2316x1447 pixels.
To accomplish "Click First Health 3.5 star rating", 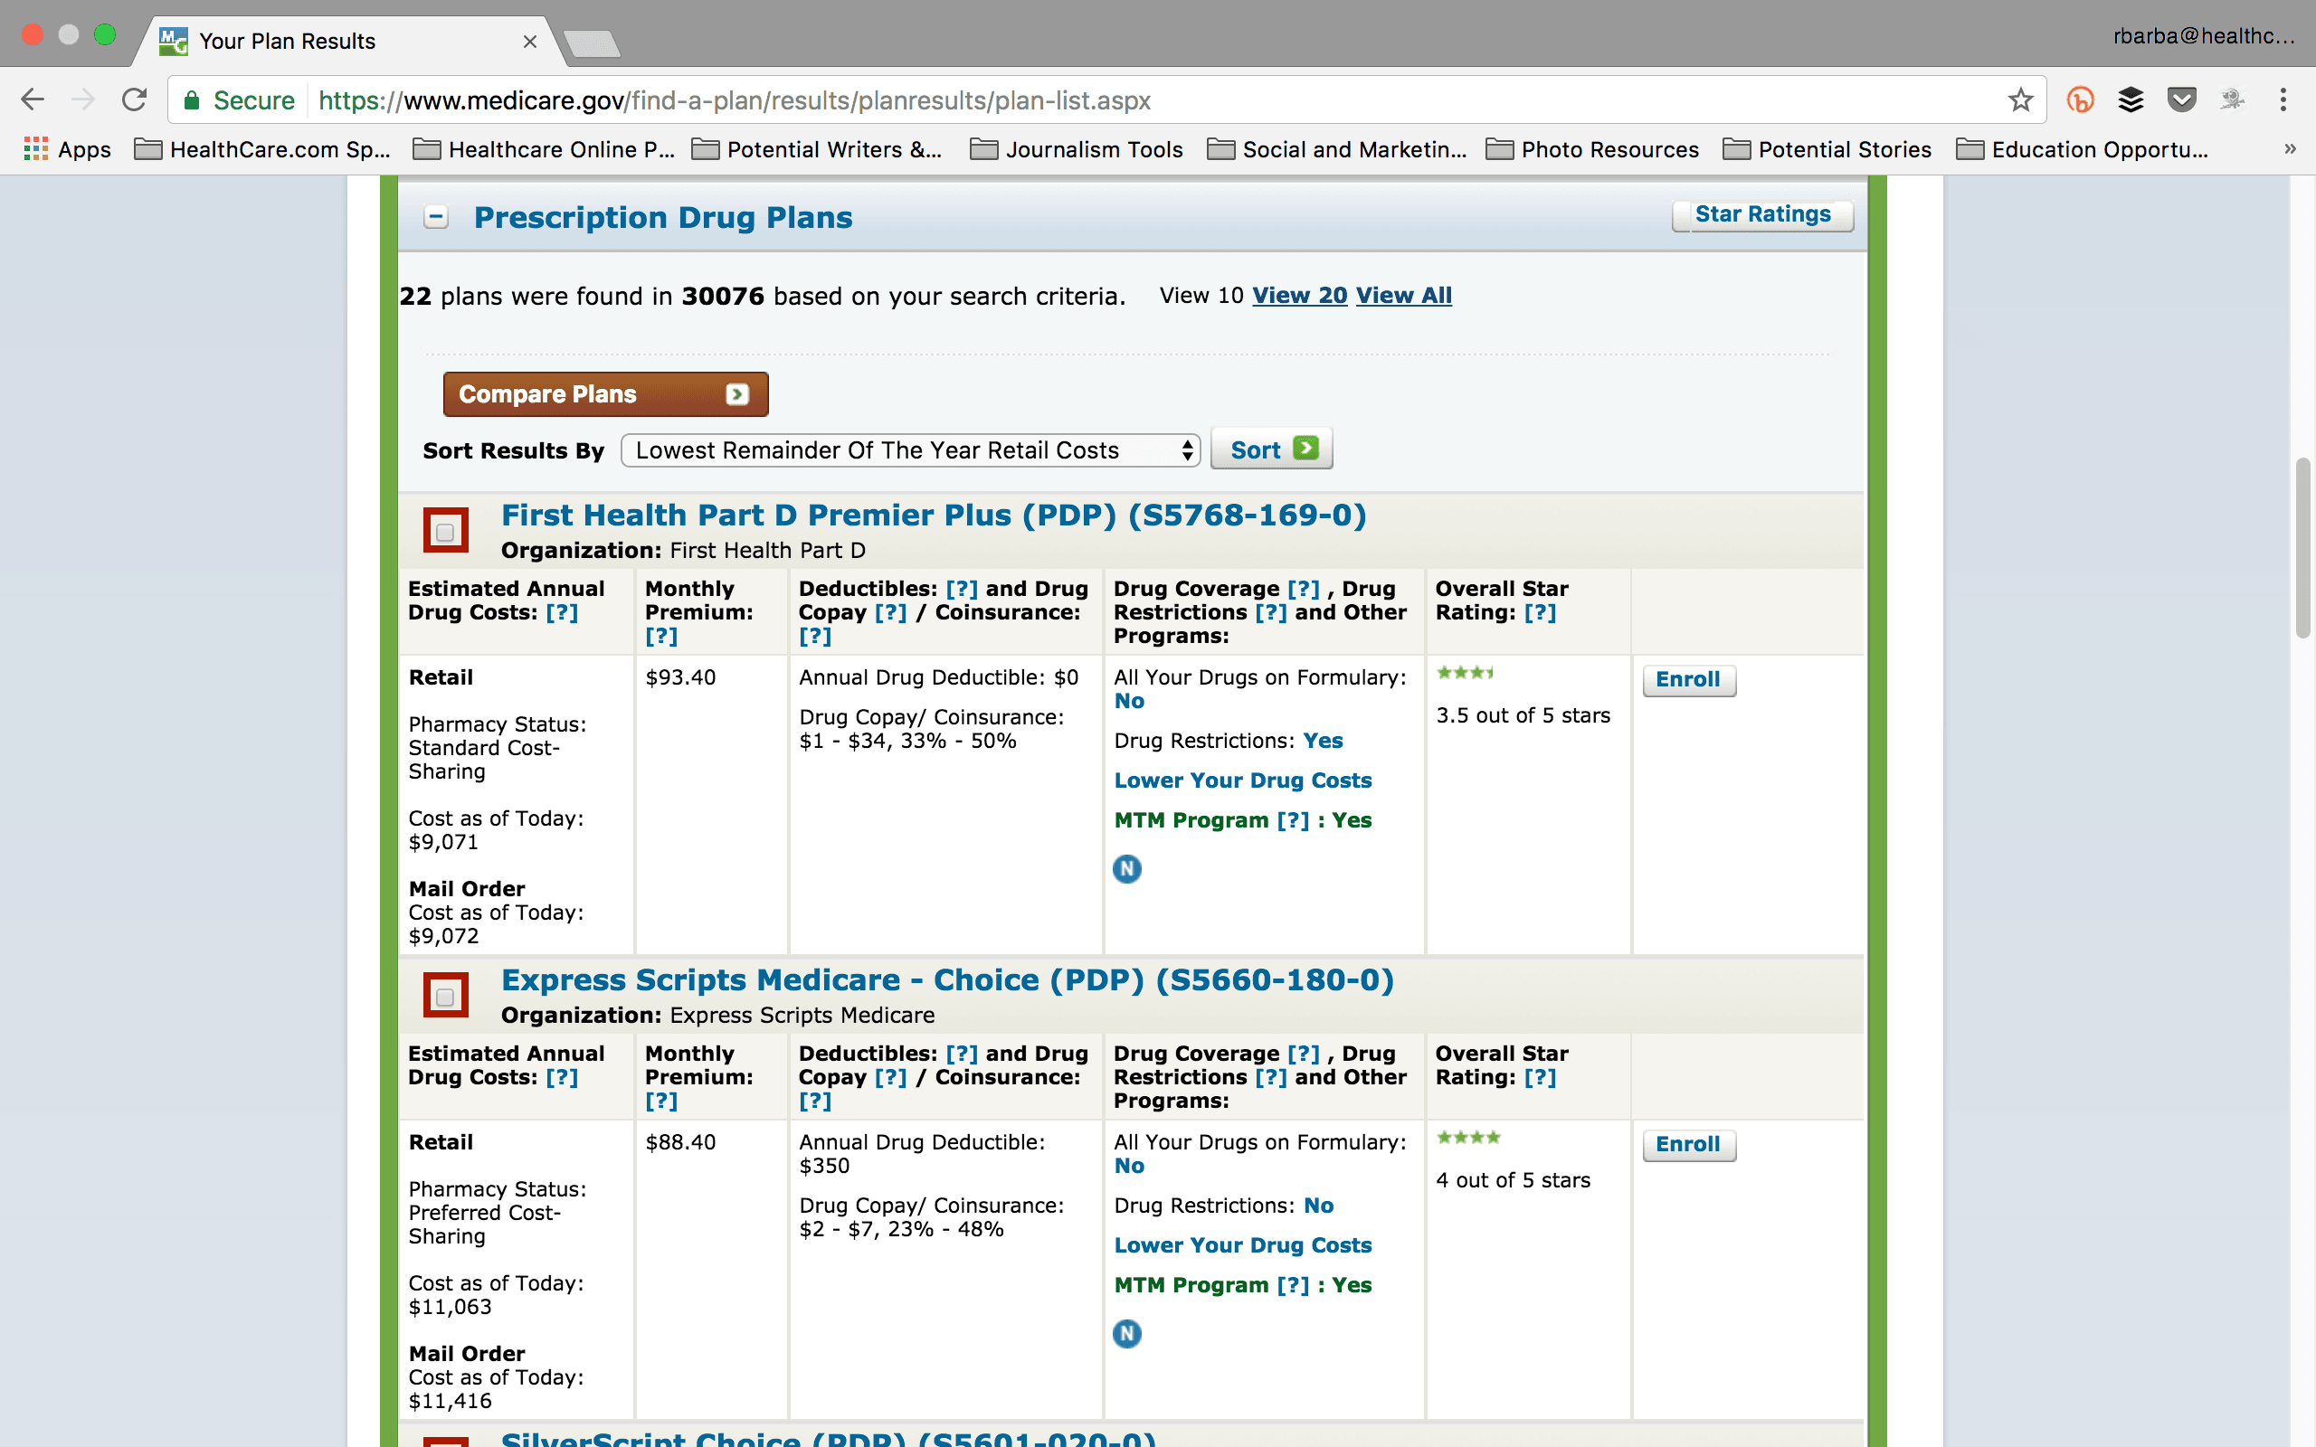I will (x=1466, y=673).
